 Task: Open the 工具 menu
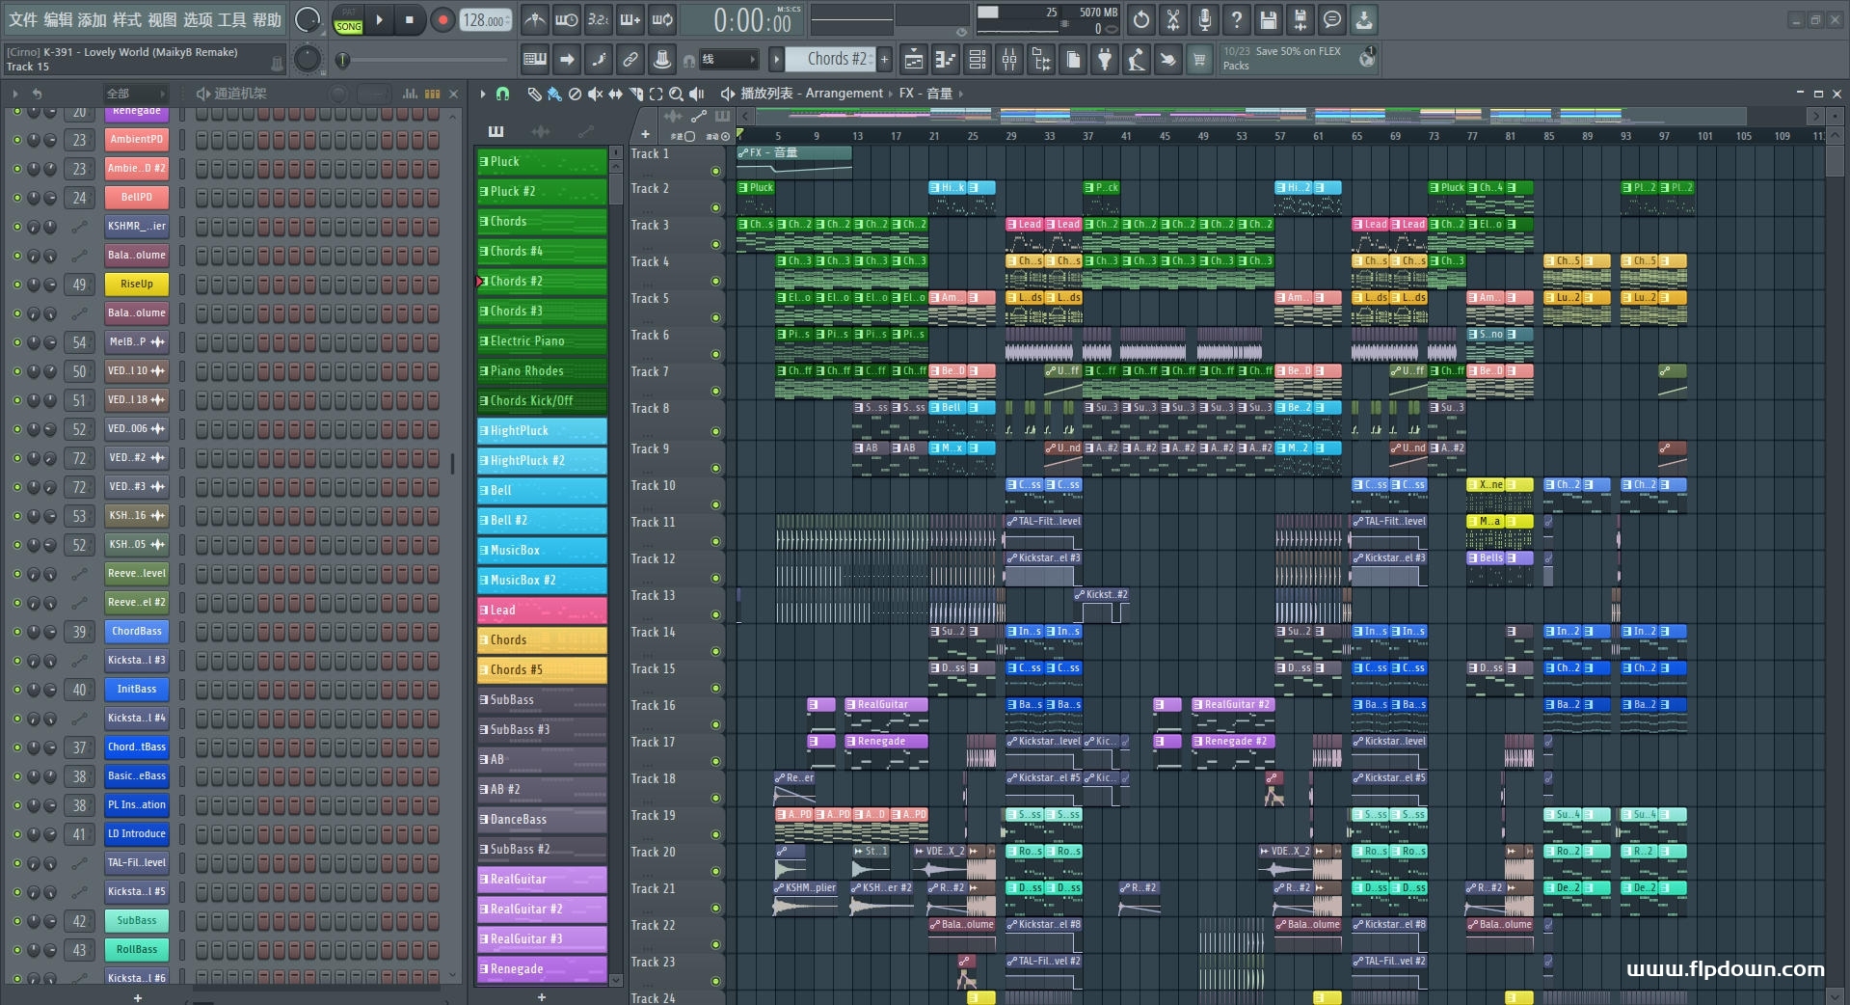(x=231, y=19)
